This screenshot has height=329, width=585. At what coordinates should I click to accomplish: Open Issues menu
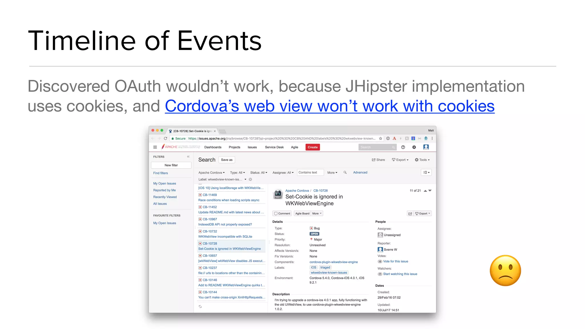(x=252, y=147)
